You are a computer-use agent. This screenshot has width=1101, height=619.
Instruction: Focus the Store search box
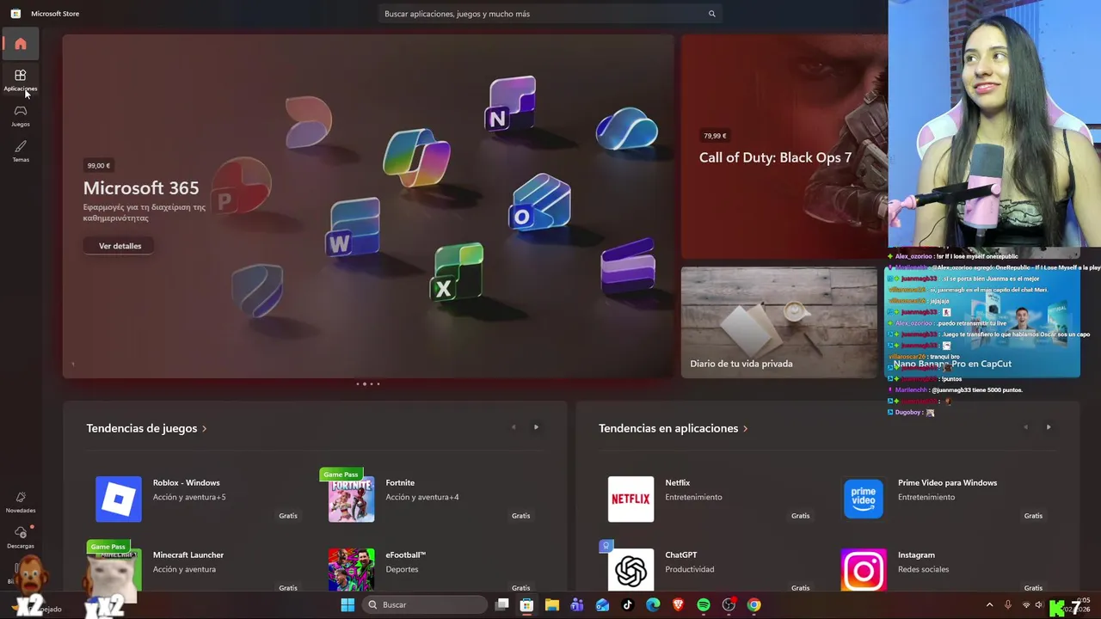pos(550,14)
